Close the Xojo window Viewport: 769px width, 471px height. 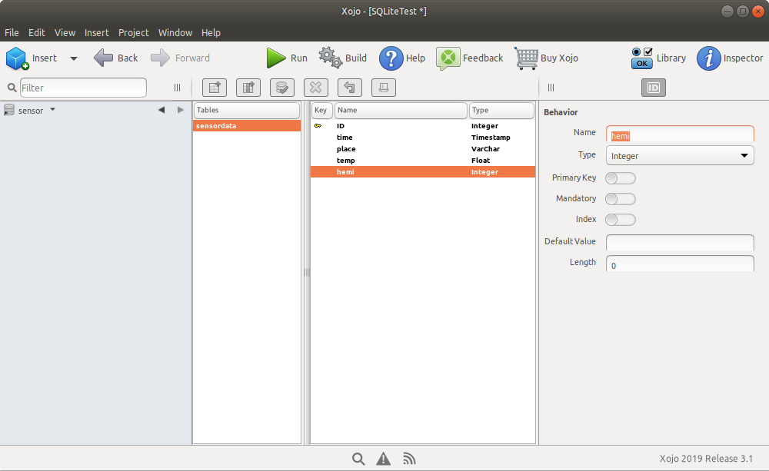point(757,12)
